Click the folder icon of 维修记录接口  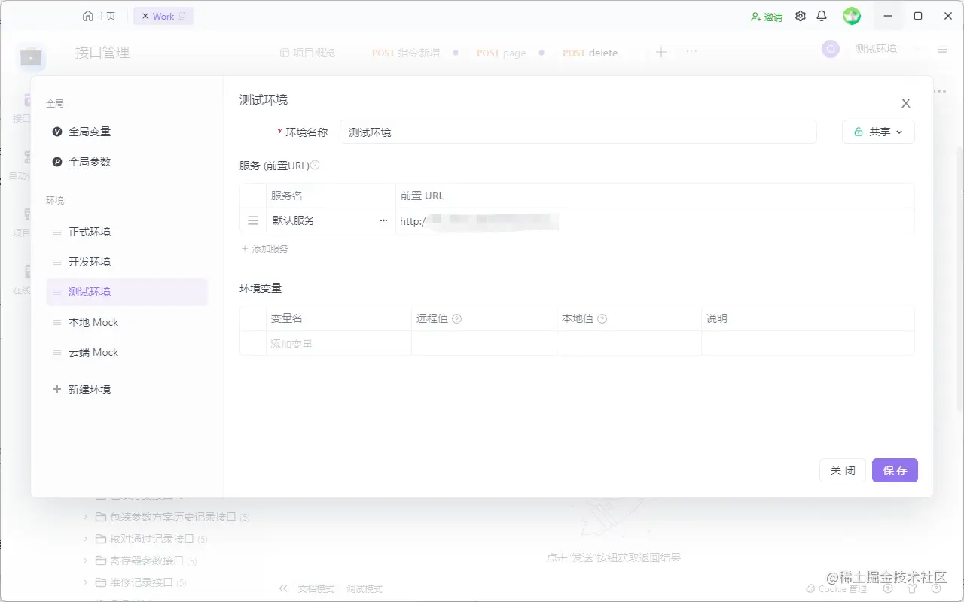[101, 582]
